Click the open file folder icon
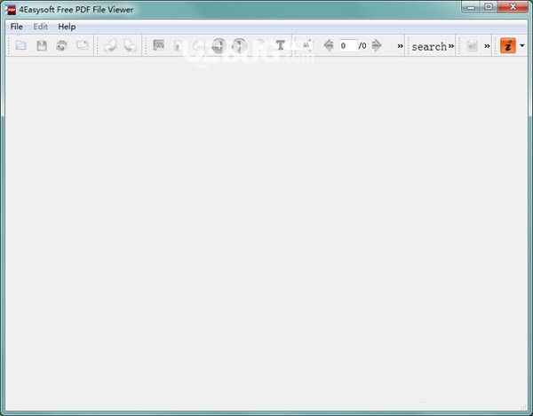Viewport: 533px width, 416px height. click(x=21, y=45)
